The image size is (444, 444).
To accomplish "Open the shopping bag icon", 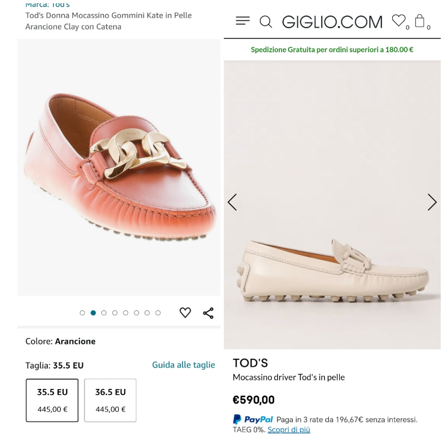I will tap(420, 21).
